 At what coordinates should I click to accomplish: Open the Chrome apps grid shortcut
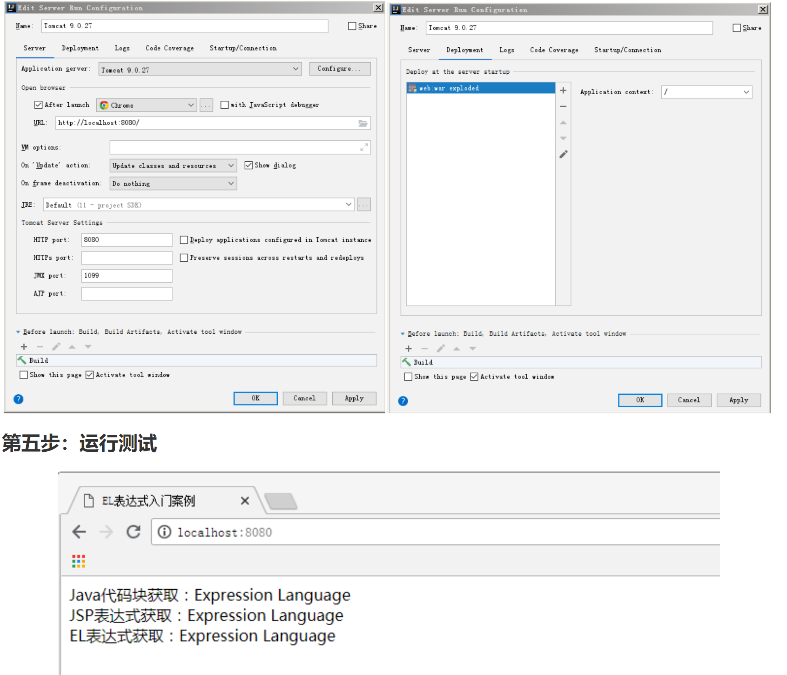click(78, 561)
